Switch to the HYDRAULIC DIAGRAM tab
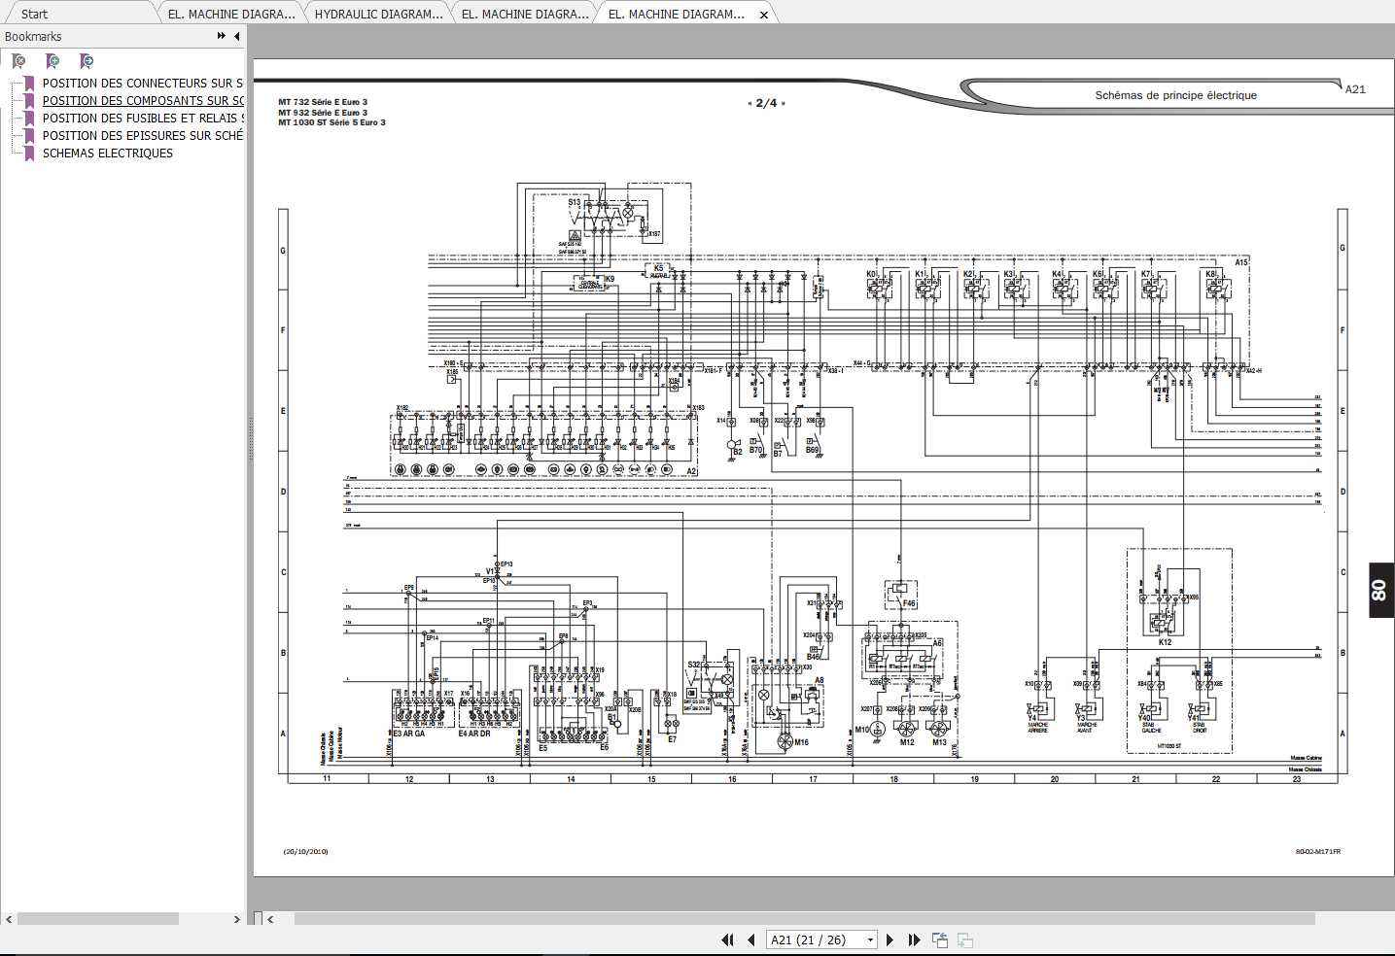 (378, 14)
